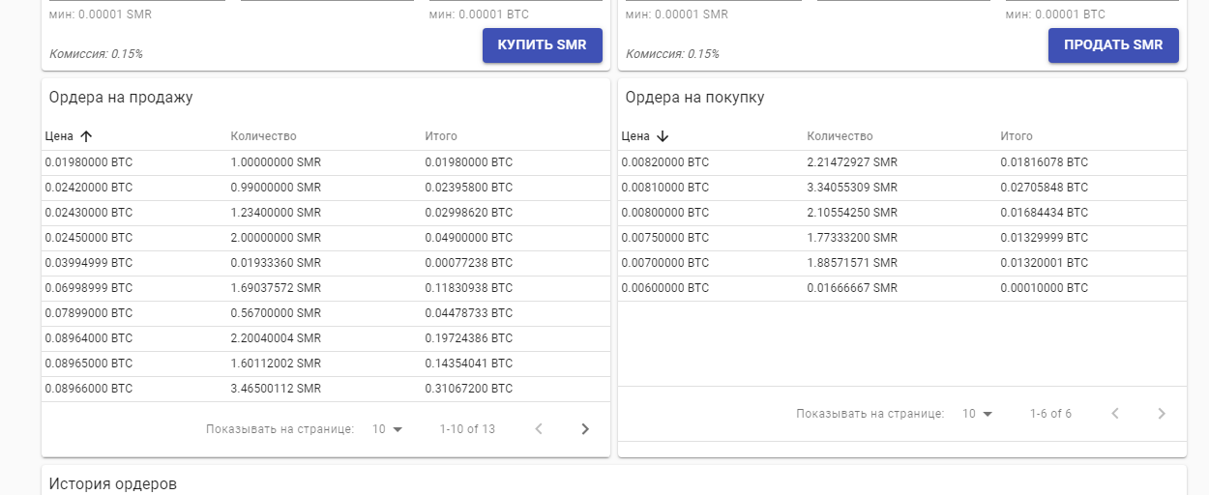Select sell order priced 0.06998999 BTC
Image resolution: width=1209 pixels, height=495 pixels.
(326, 288)
